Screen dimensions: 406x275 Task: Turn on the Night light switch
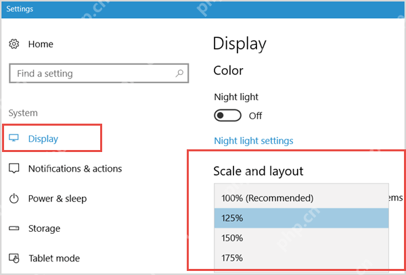[227, 116]
